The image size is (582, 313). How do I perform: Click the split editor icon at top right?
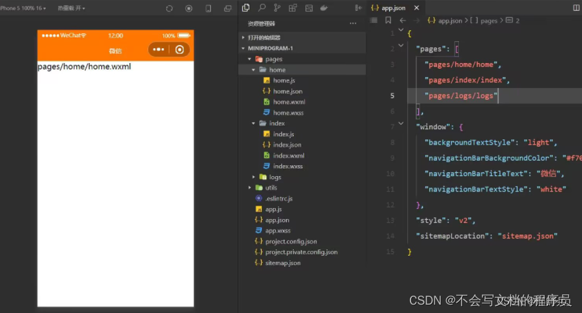[x=576, y=8]
